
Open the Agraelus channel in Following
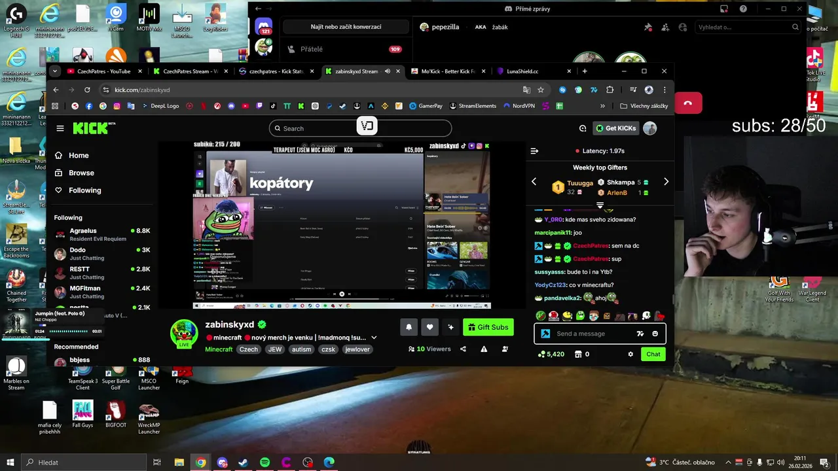click(x=102, y=234)
